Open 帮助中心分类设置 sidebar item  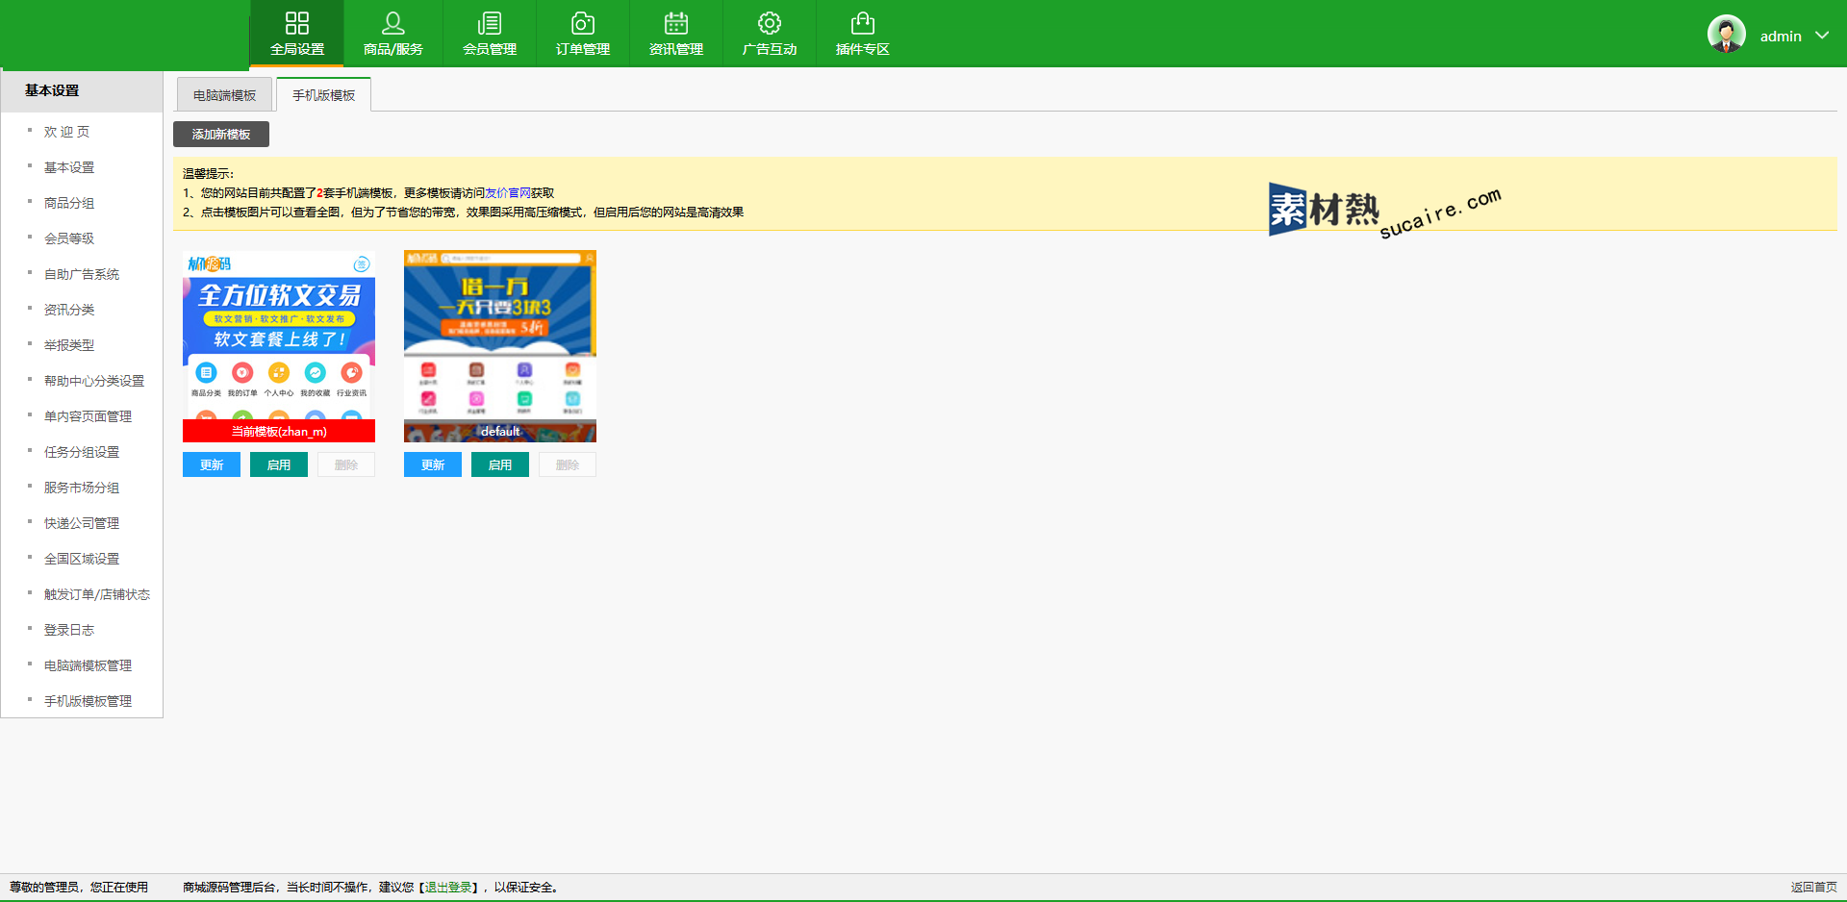tap(94, 381)
